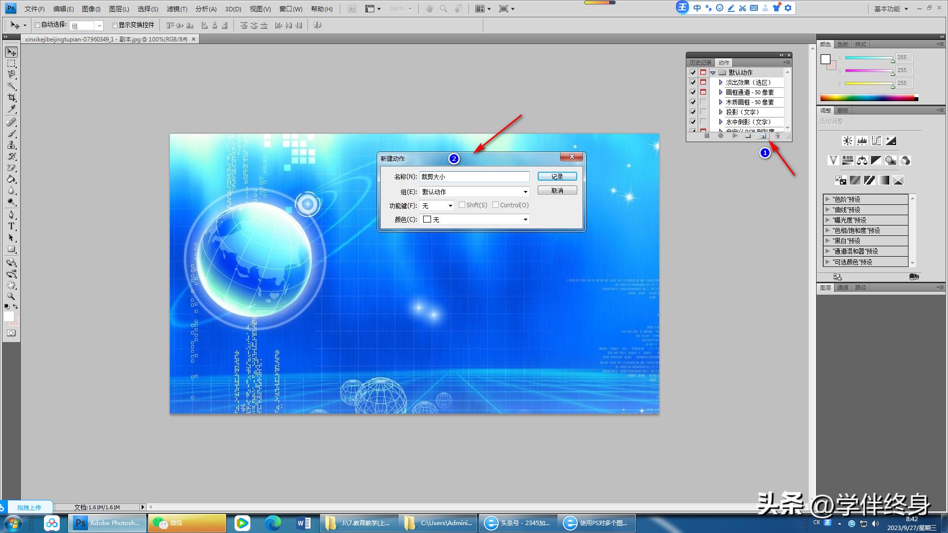Open the 图像 menu
The width and height of the screenshot is (948, 533).
coord(89,8)
